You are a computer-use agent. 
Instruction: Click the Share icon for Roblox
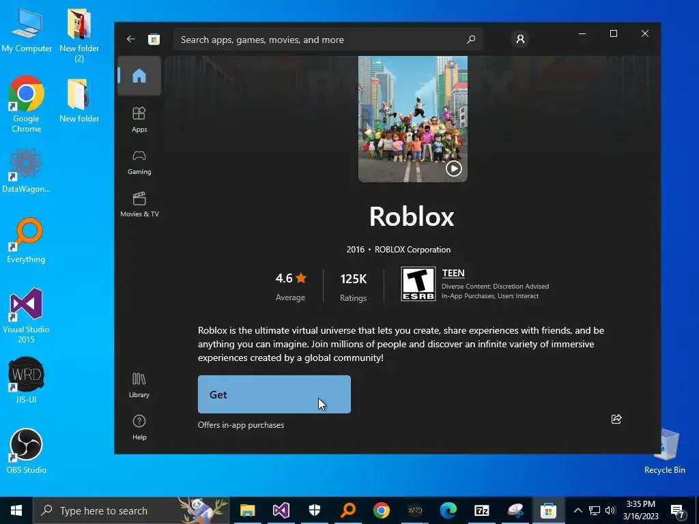coord(616,419)
